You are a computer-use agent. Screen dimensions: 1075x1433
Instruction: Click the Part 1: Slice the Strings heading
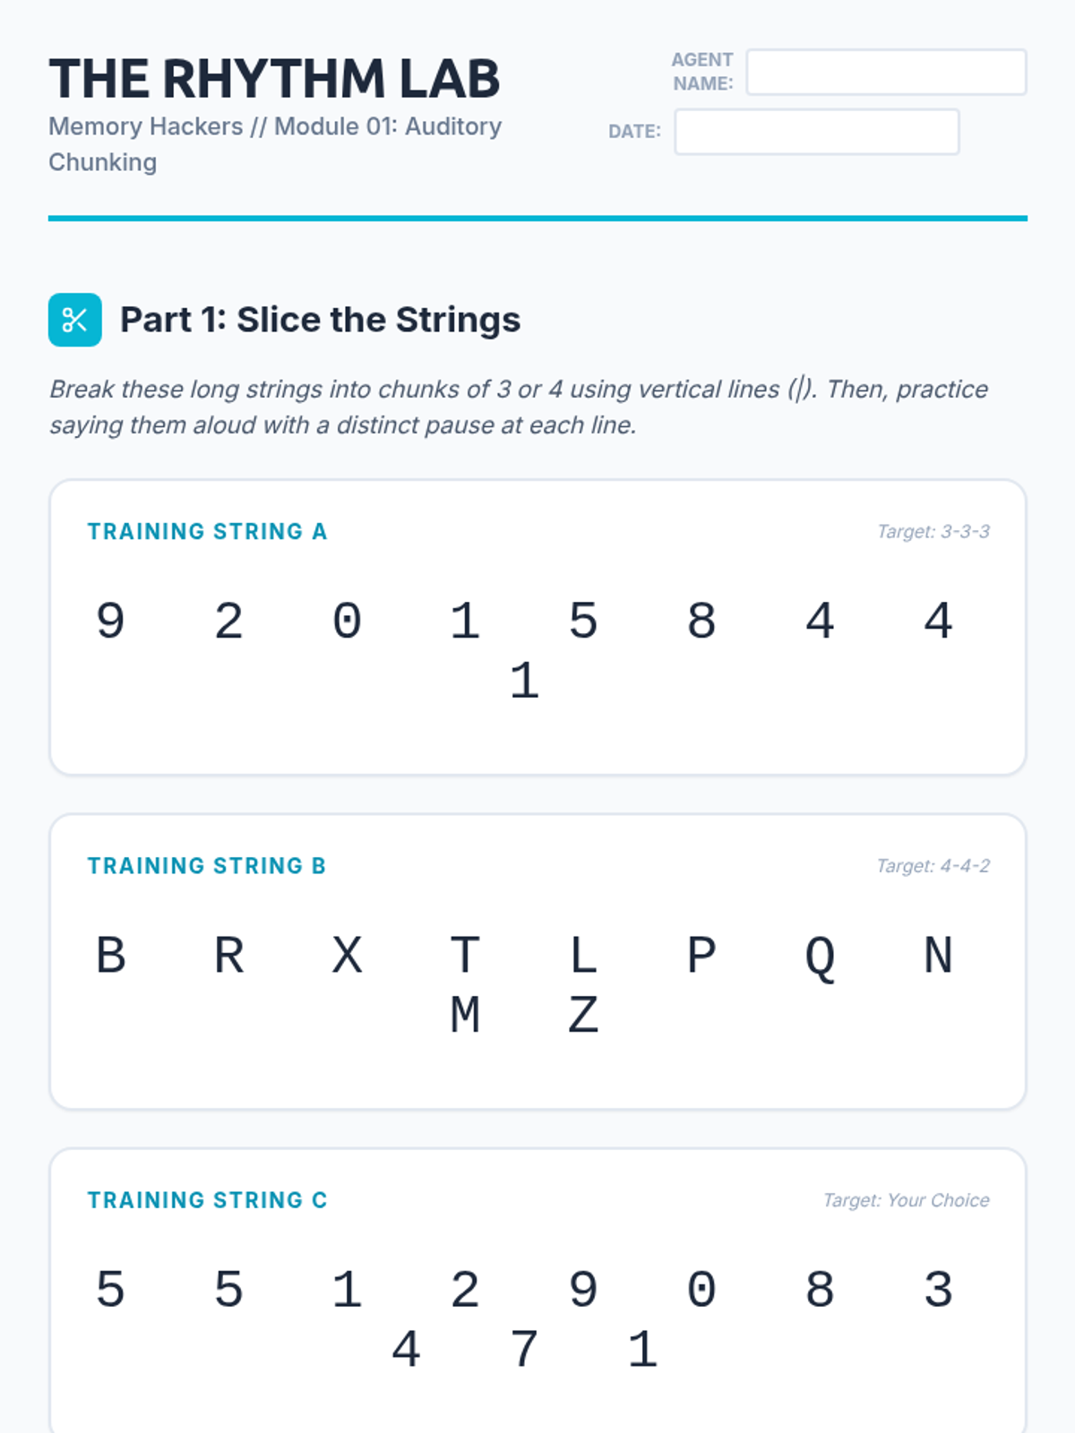(320, 320)
